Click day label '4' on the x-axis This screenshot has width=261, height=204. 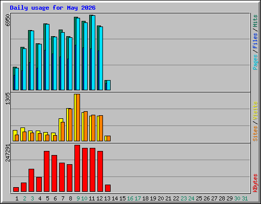pyautogui.click(x=40, y=198)
